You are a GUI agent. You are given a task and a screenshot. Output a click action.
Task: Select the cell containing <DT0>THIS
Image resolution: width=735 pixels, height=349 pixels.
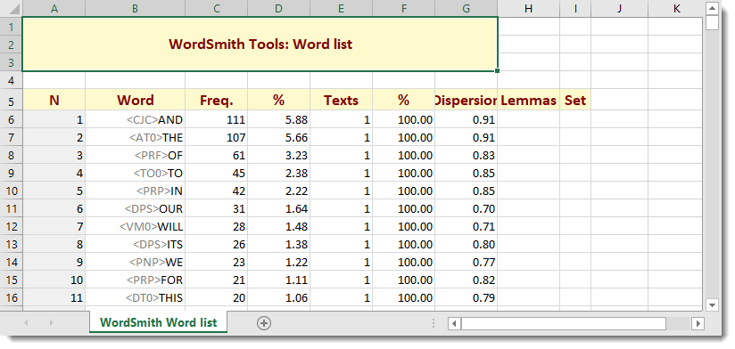pos(135,297)
